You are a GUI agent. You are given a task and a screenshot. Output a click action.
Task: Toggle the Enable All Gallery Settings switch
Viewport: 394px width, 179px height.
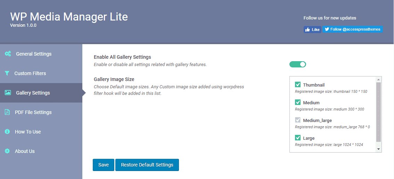tap(298, 64)
